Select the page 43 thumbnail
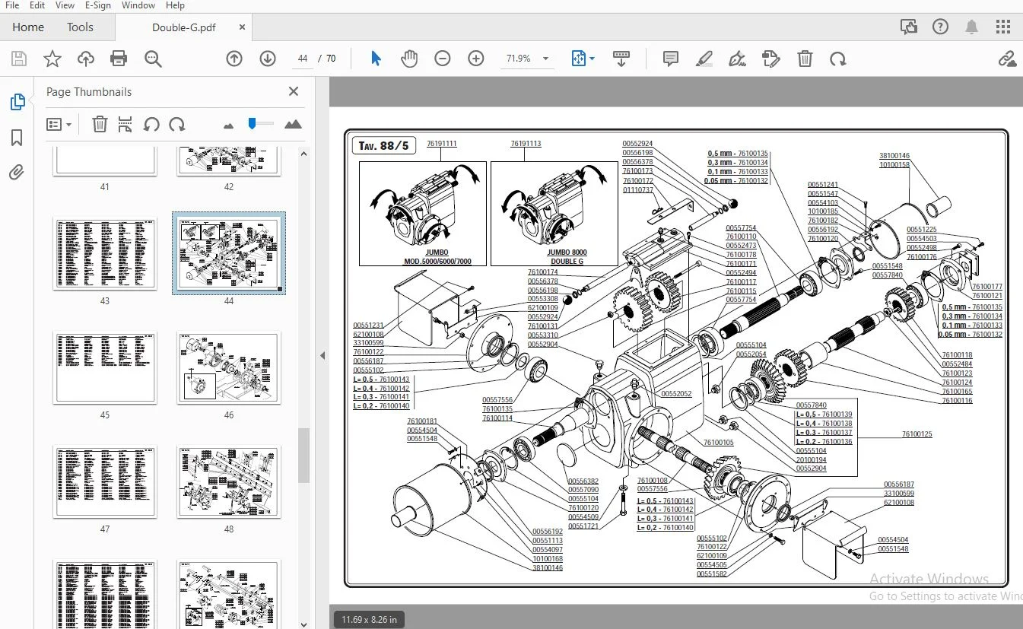The width and height of the screenshot is (1023, 629). 105,254
